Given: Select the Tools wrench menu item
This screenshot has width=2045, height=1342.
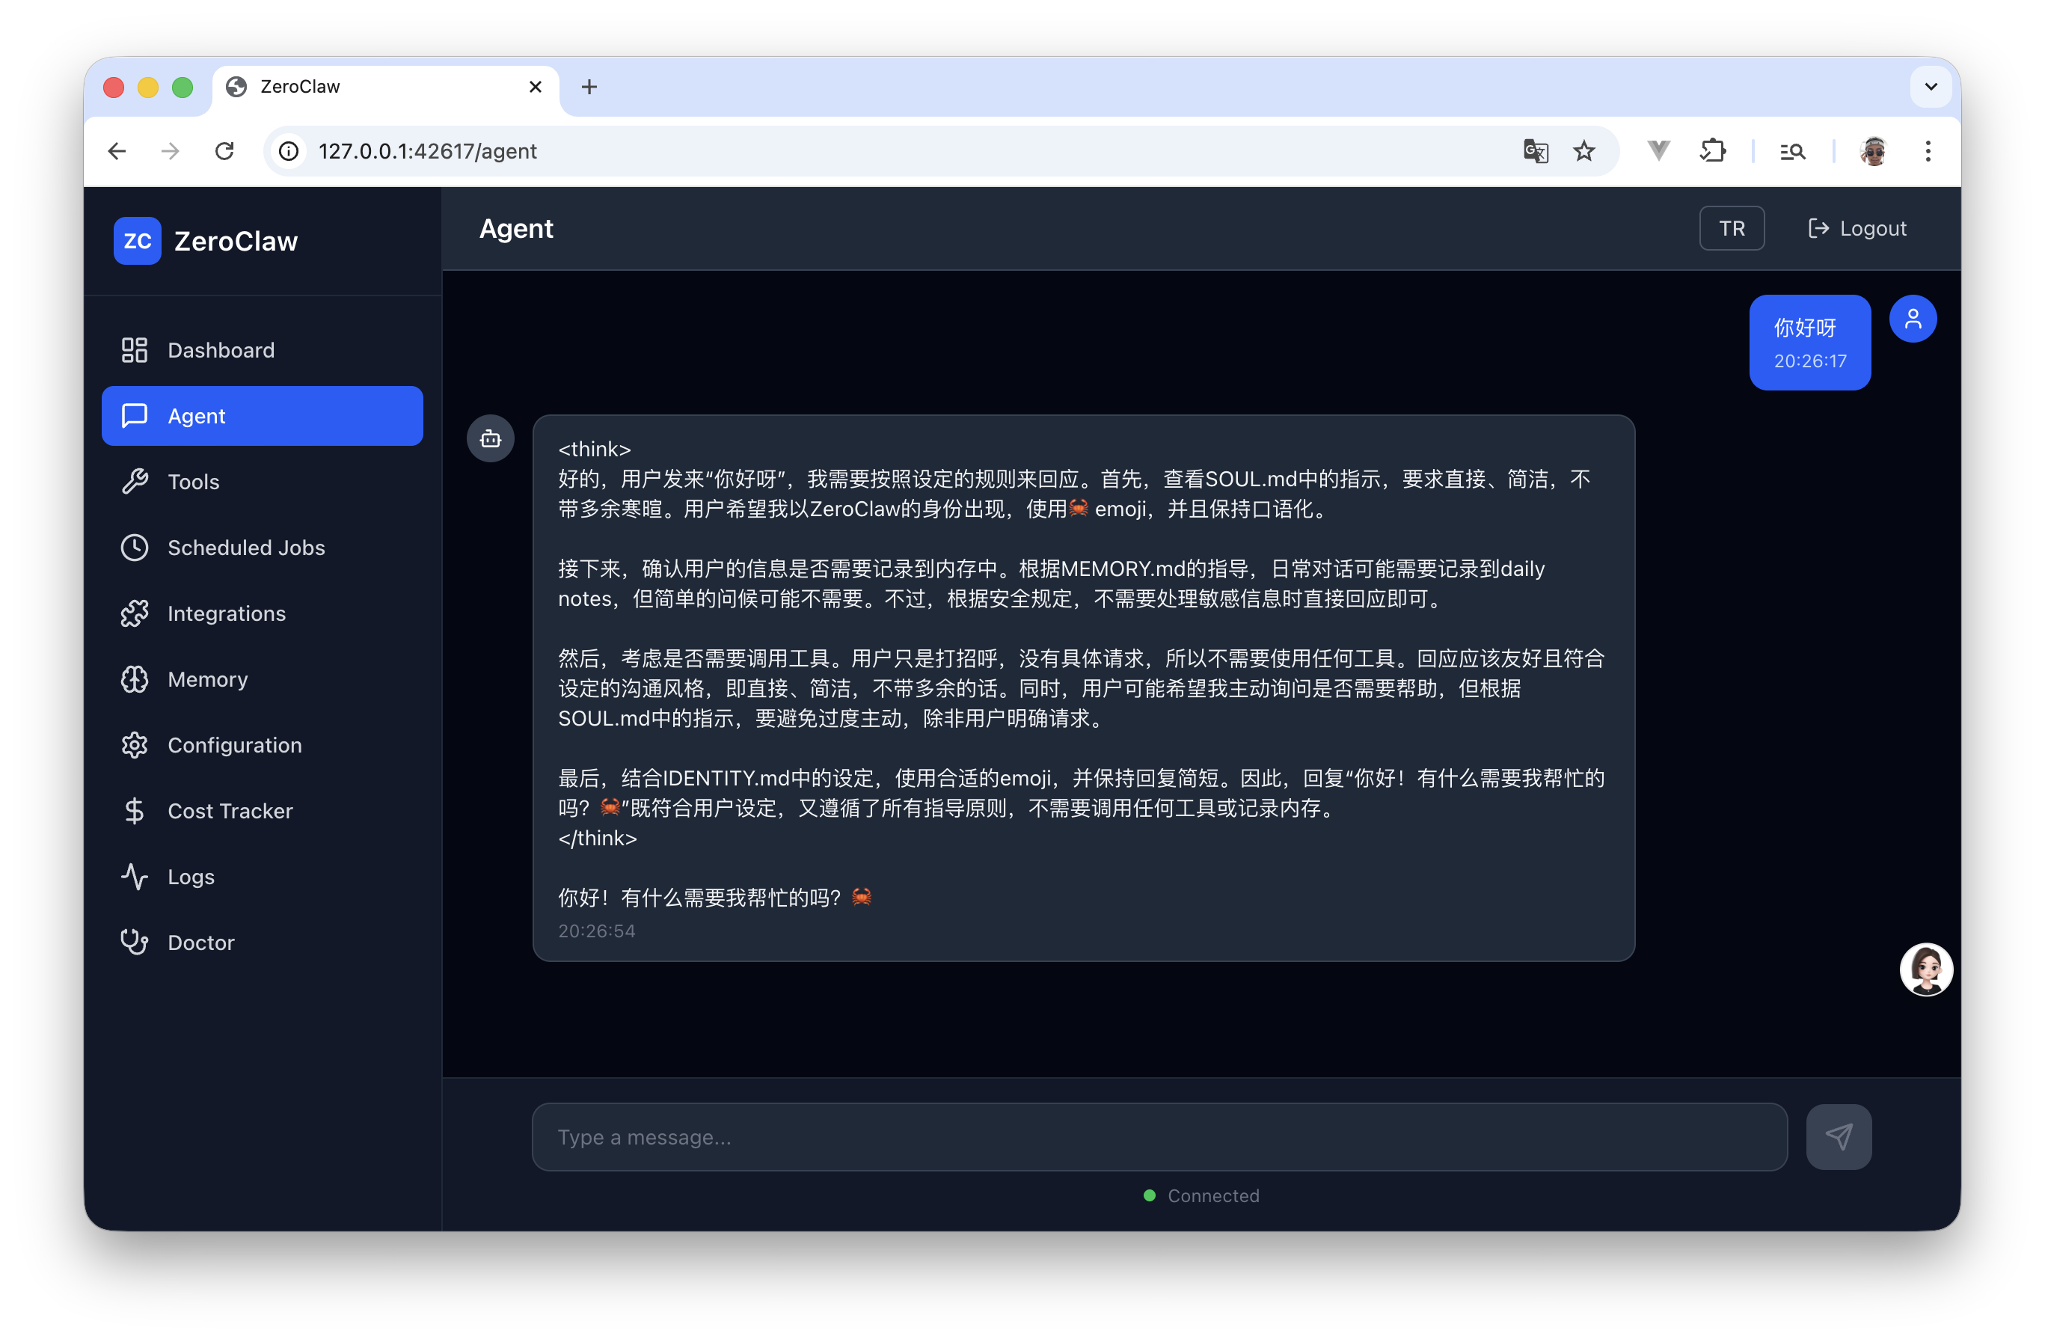Looking at the screenshot, I should 193,481.
